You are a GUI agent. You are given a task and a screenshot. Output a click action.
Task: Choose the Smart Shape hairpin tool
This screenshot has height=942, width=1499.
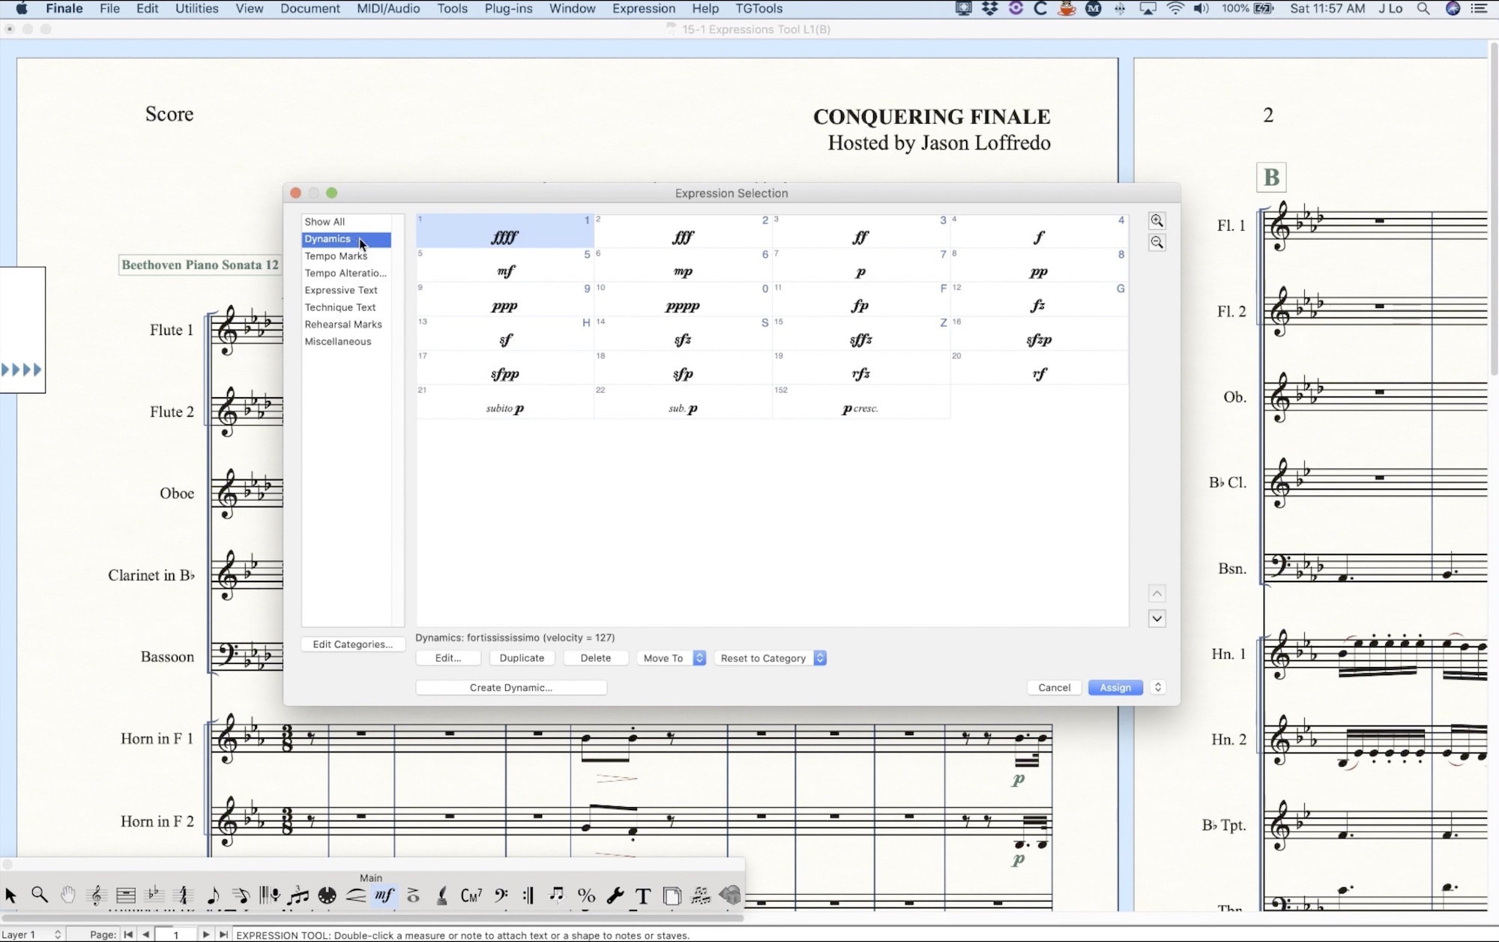pyautogui.click(x=355, y=896)
